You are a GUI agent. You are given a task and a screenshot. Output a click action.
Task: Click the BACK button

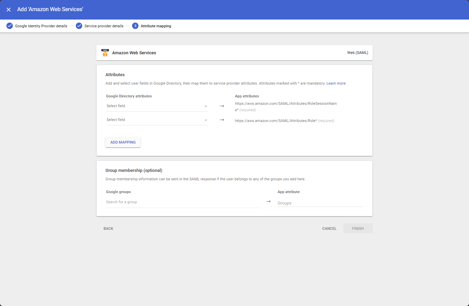click(108, 228)
